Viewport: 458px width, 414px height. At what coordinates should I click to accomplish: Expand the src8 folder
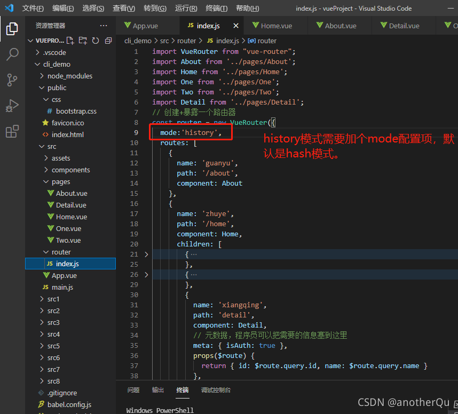[x=42, y=381]
